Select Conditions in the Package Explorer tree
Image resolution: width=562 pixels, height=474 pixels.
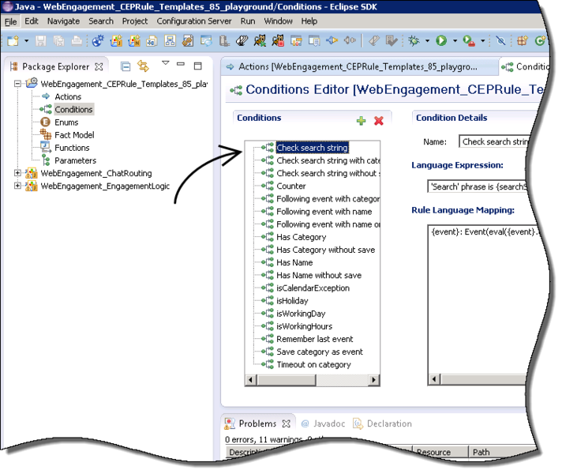point(73,110)
